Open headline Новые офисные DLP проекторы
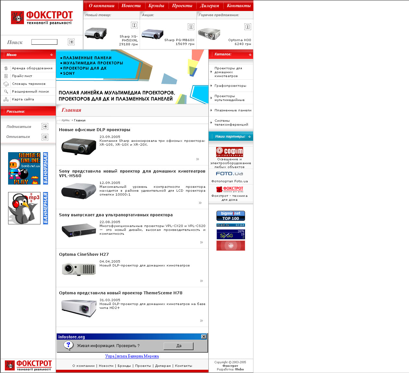The height and width of the screenshot is (373, 409). pos(95,130)
